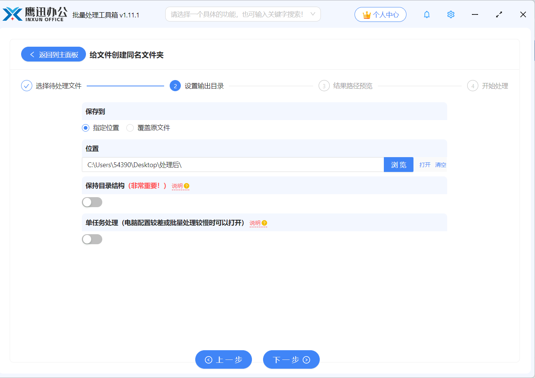Click the 清空 link to clear path

[x=441, y=165]
